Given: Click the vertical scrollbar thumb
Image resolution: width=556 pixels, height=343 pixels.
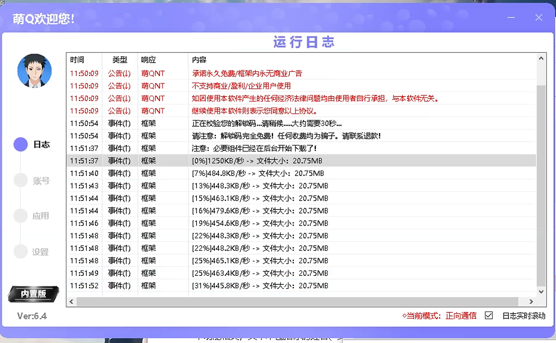Looking at the screenshot, I should [x=541, y=184].
